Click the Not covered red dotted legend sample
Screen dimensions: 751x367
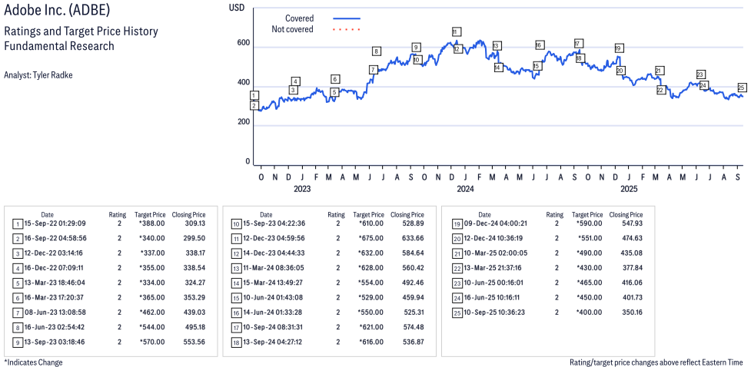point(346,29)
